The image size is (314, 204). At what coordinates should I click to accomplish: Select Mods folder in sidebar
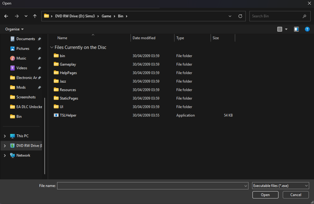[x=21, y=88]
